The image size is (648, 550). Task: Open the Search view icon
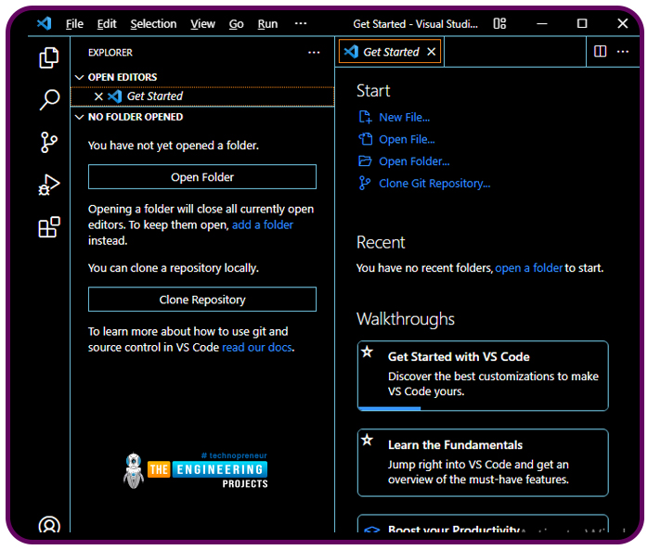[x=49, y=99]
